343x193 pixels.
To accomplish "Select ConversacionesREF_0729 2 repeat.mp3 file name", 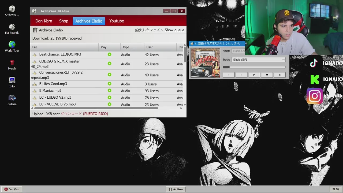I will [57, 75].
